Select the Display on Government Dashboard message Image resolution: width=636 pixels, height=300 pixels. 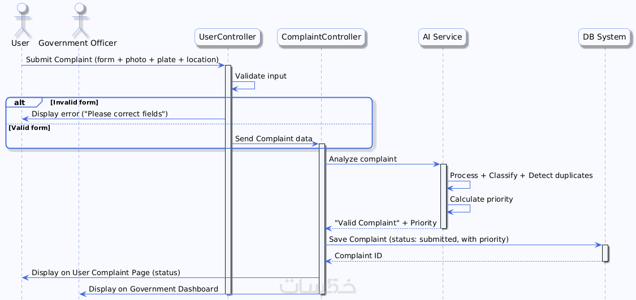pyautogui.click(x=153, y=289)
